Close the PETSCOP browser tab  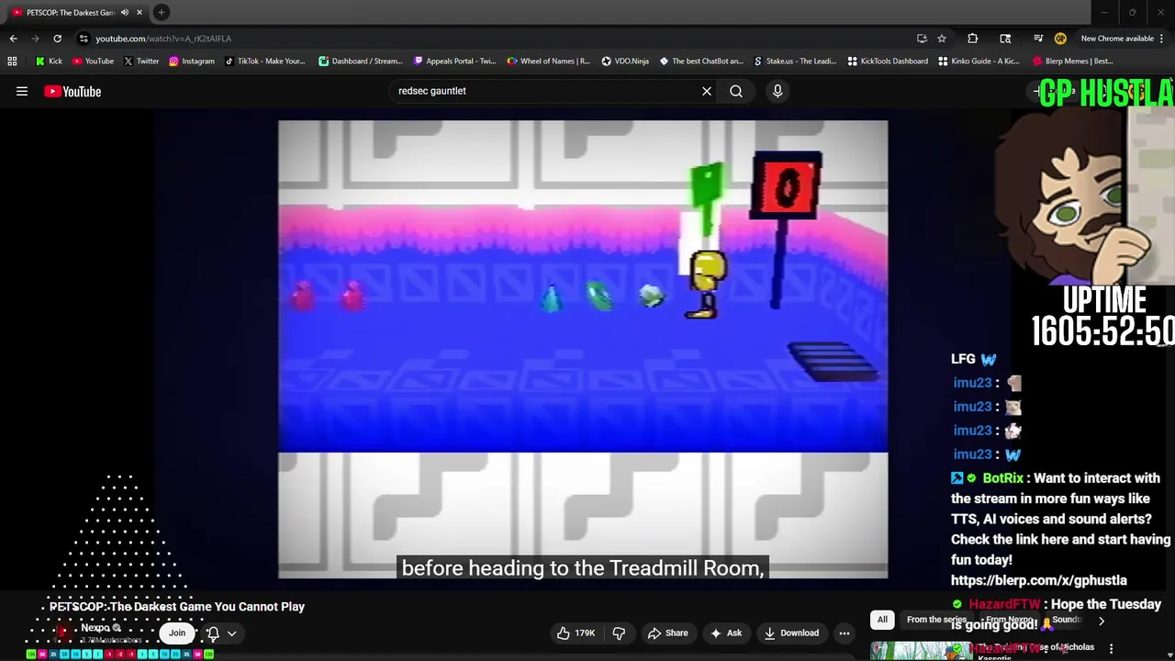coord(140,13)
